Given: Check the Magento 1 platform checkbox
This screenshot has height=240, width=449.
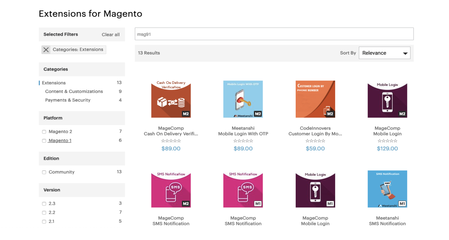Looking at the screenshot, I should [44, 141].
